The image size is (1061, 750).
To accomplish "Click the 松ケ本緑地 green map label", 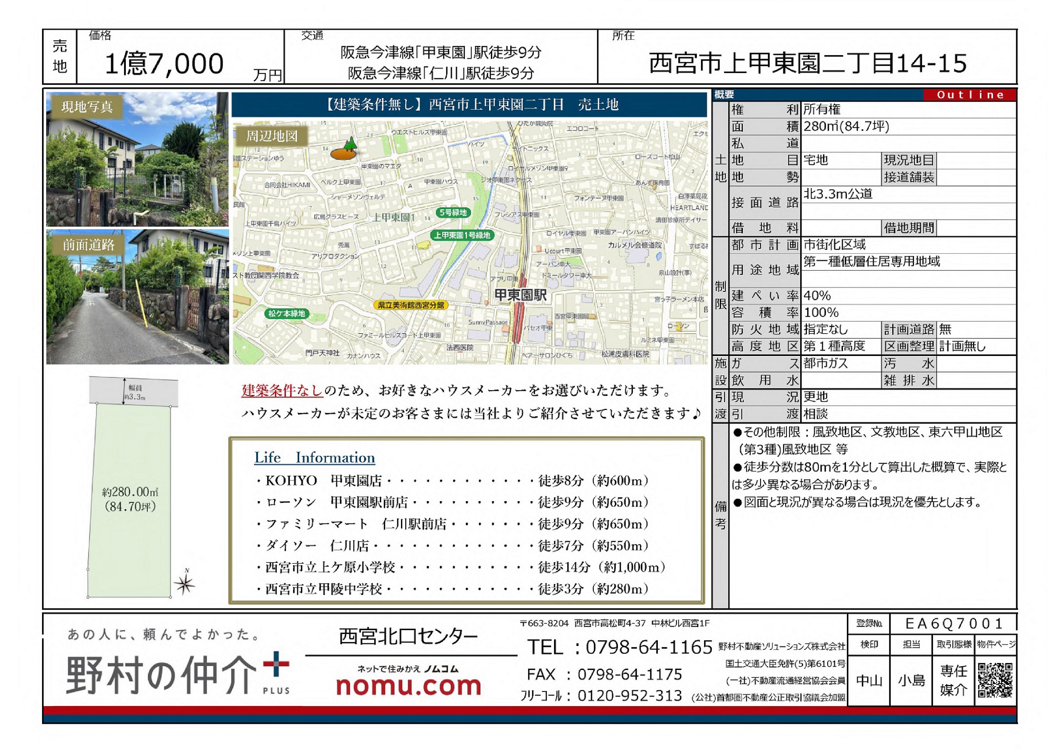I will tap(286, 314).
